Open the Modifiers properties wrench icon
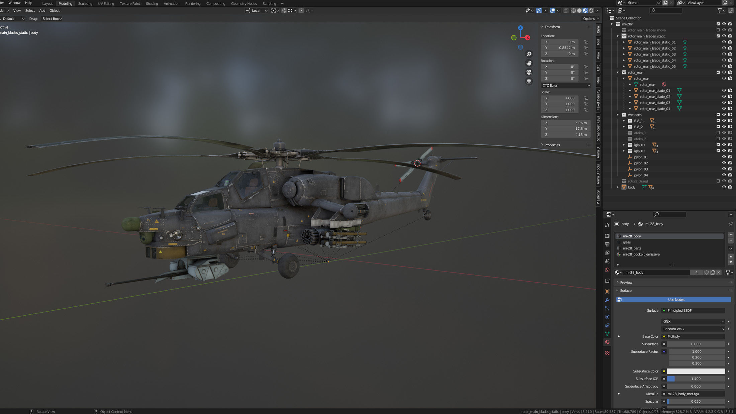Screen dimensions: 736x414 (x=607, y=300)
